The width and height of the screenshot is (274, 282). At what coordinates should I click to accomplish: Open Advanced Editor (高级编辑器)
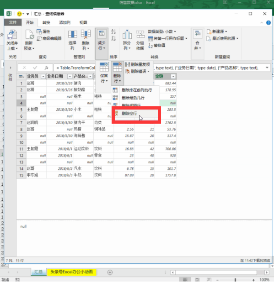(49, 38)
